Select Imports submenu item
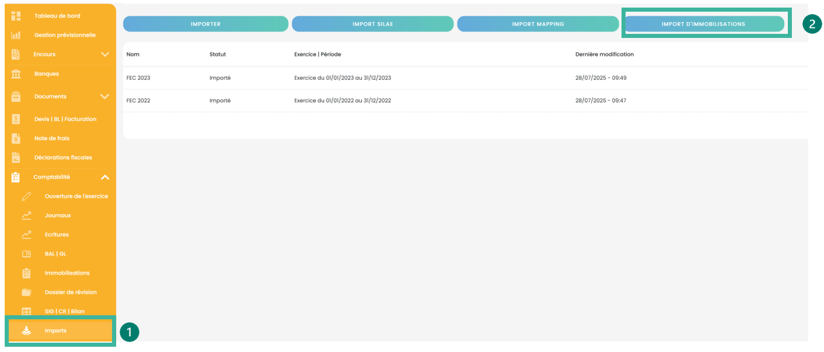The image size is (824, 352). 55,331
